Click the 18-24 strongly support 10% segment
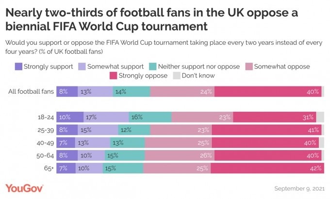Image resolution: width=330 pixels, height=199 pixels. coord(70,117)
